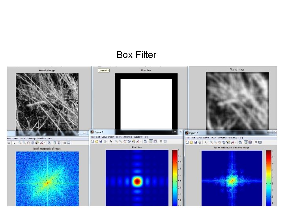The image size is (284, 213).
Task: Select Zoom In tool in Figure 1 toolbar
Action: click(116, 141)
